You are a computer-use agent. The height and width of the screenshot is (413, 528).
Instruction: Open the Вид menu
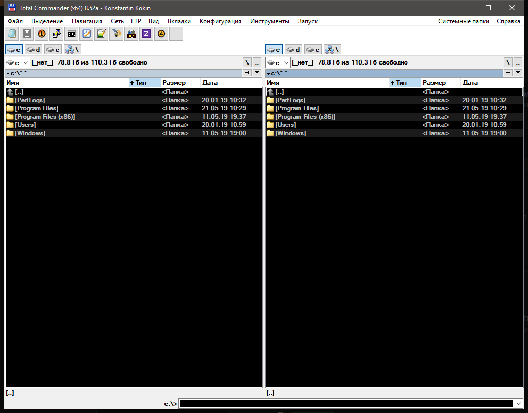[x=154, y=21]
